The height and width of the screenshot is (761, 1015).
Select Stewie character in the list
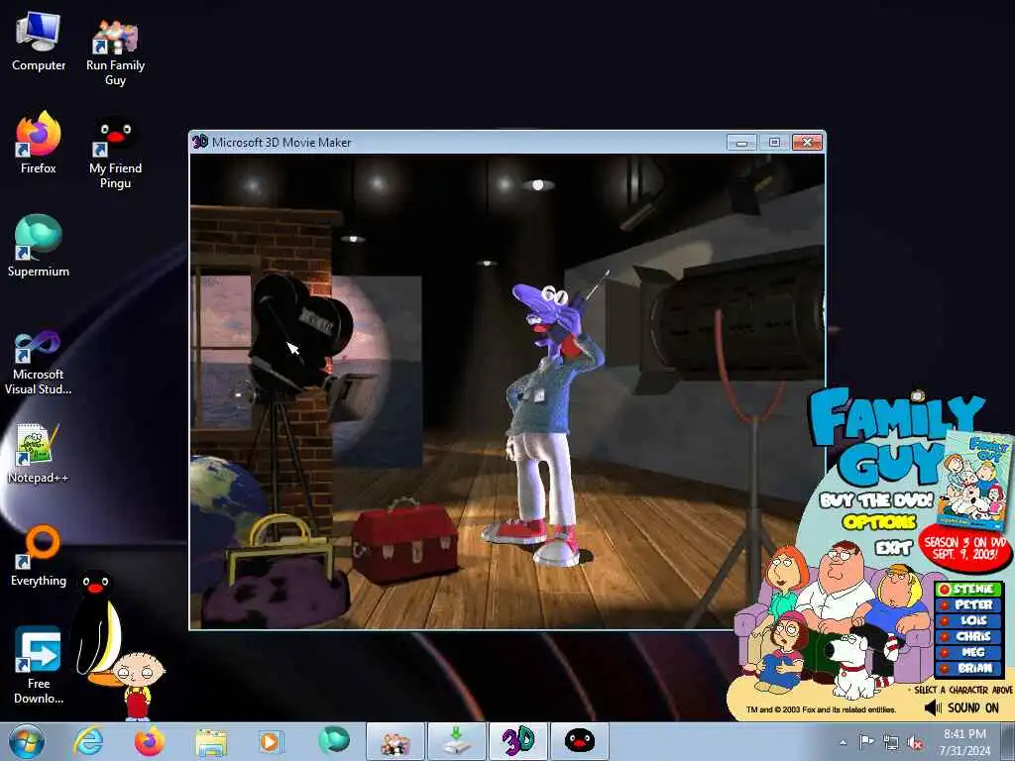(x=969, y=589)
